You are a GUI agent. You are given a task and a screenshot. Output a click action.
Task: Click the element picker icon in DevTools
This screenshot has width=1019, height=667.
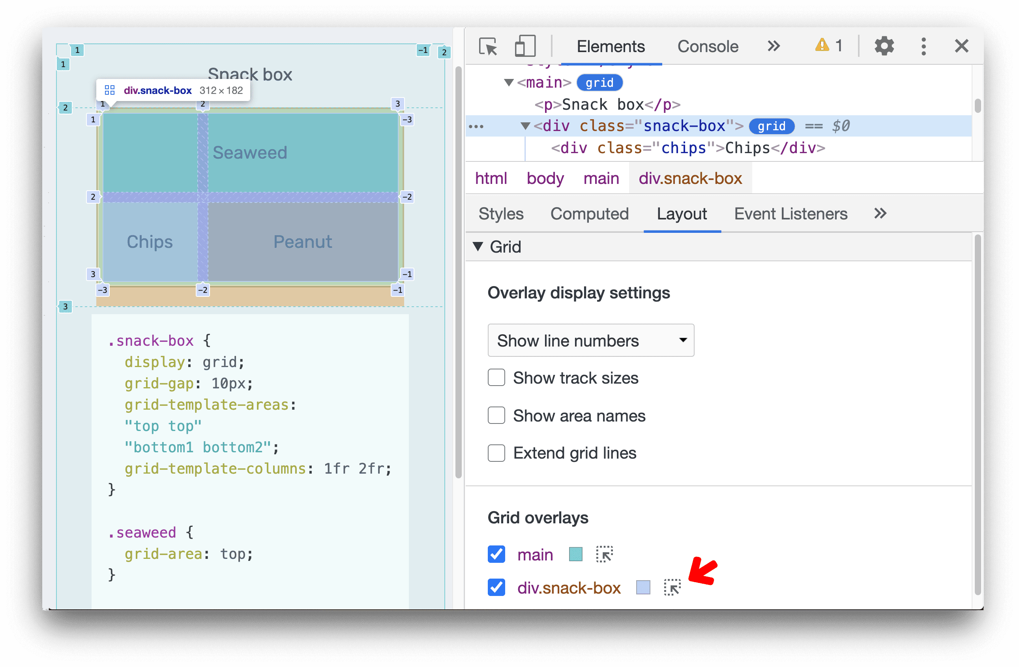click(487, 47)
